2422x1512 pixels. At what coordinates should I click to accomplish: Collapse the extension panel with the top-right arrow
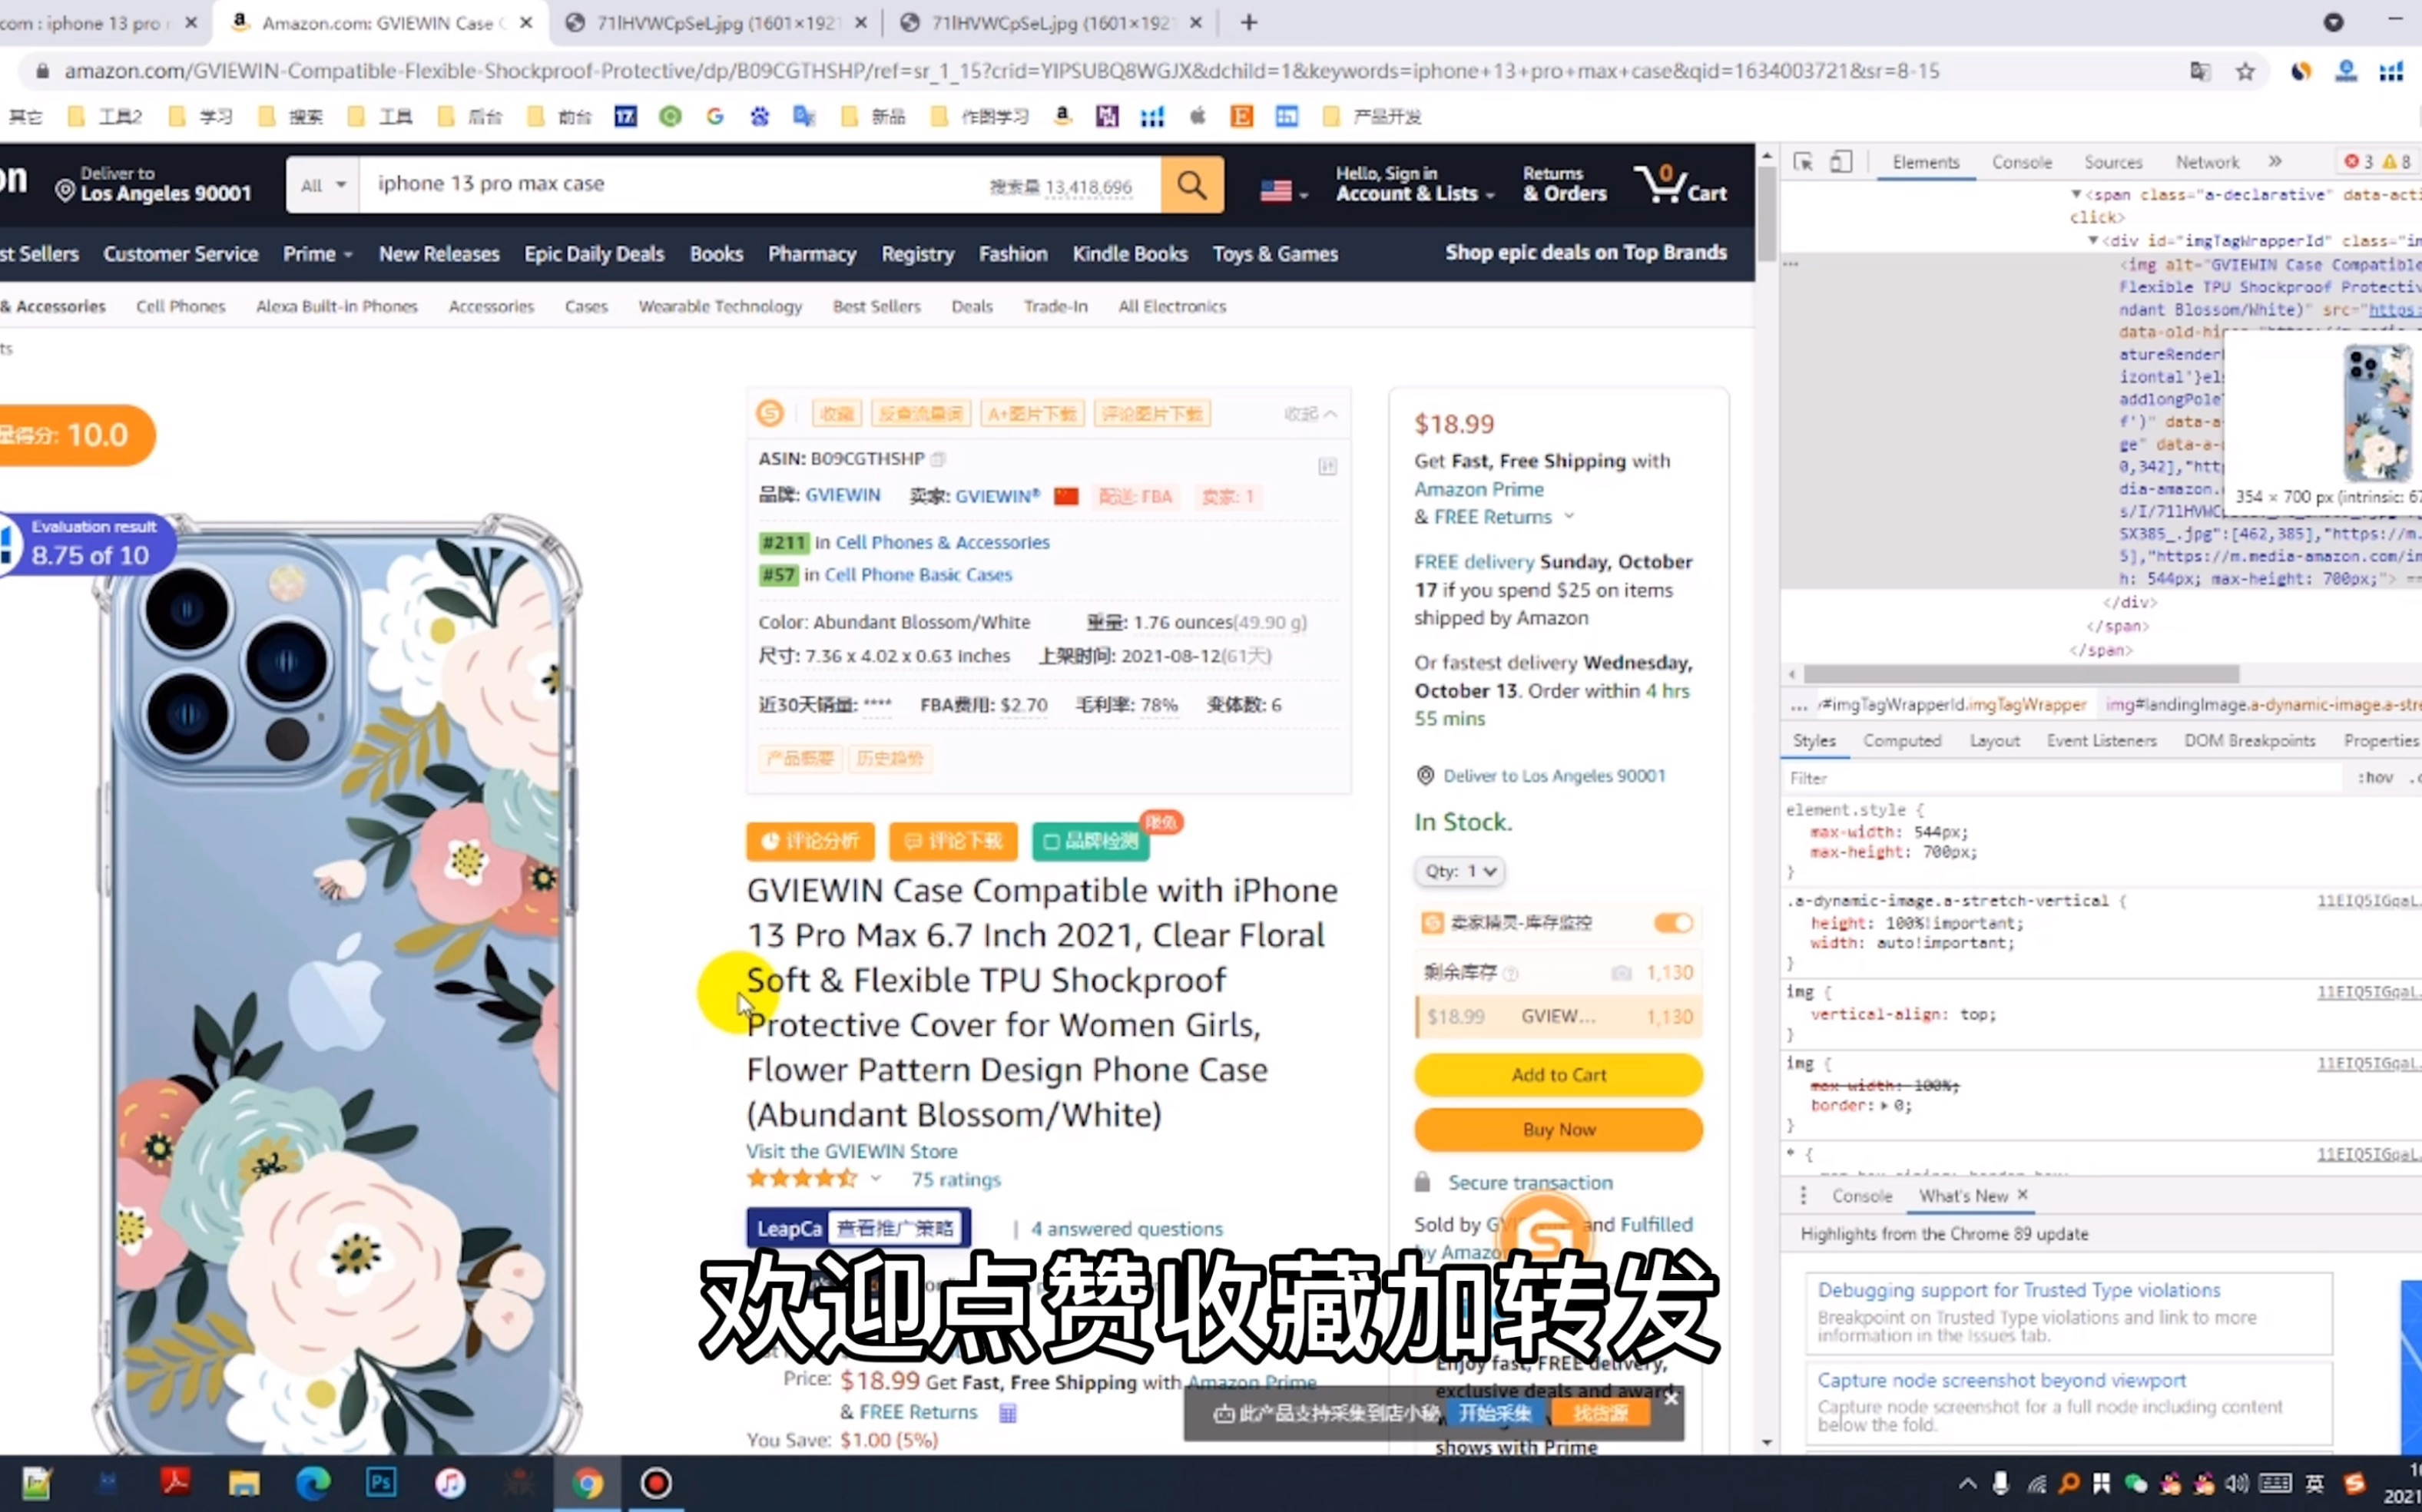tap(1310, 413)
